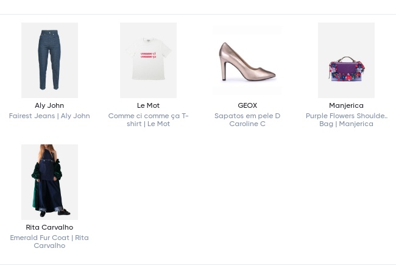This screenshot has height=265, width=396.
Task: Open 'Emerald Fur Coat | Rita Carvalho' link
Action: click(x=49, y=241)
